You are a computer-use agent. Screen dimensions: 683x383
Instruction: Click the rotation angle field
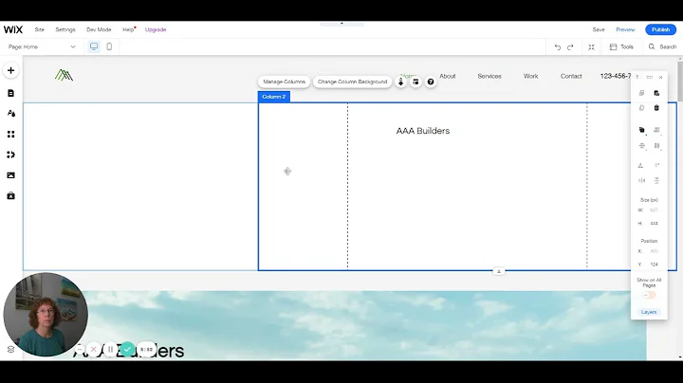656,165
